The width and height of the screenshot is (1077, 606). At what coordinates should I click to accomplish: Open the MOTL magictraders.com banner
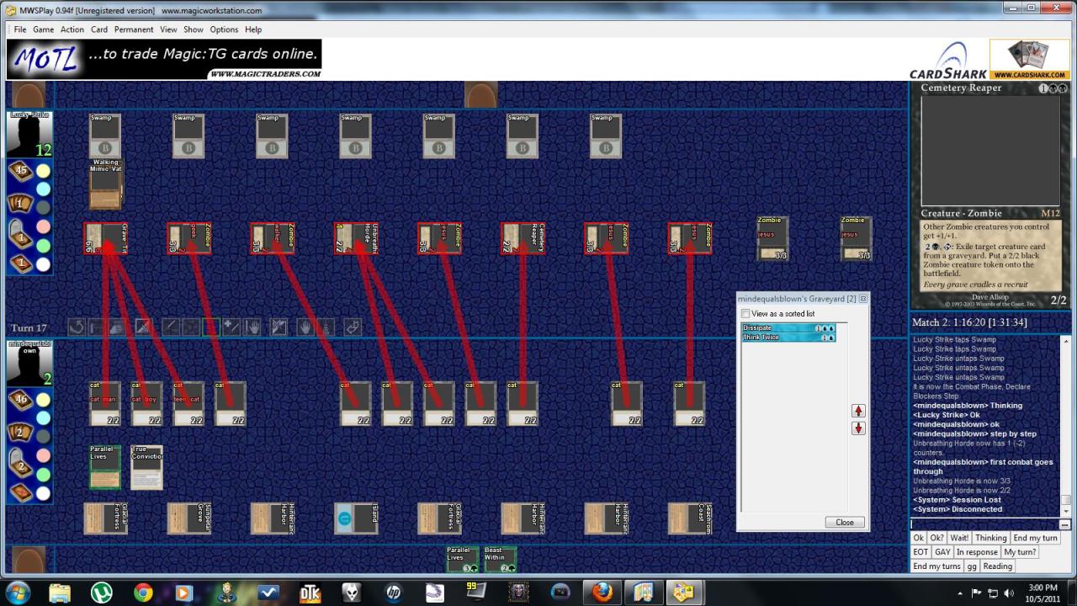click(164, 59)
